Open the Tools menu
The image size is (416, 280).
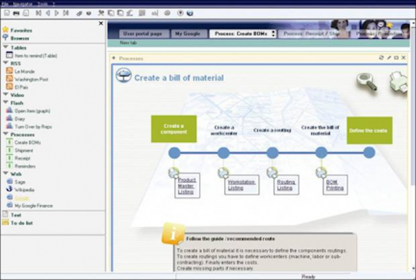tap(42, 3)
